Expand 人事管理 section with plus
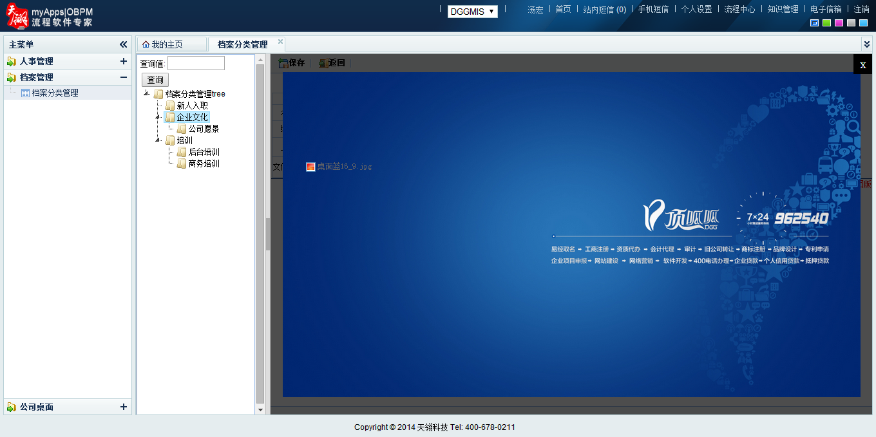The width and height of the screenshot is (876, 437). (123, 61)
